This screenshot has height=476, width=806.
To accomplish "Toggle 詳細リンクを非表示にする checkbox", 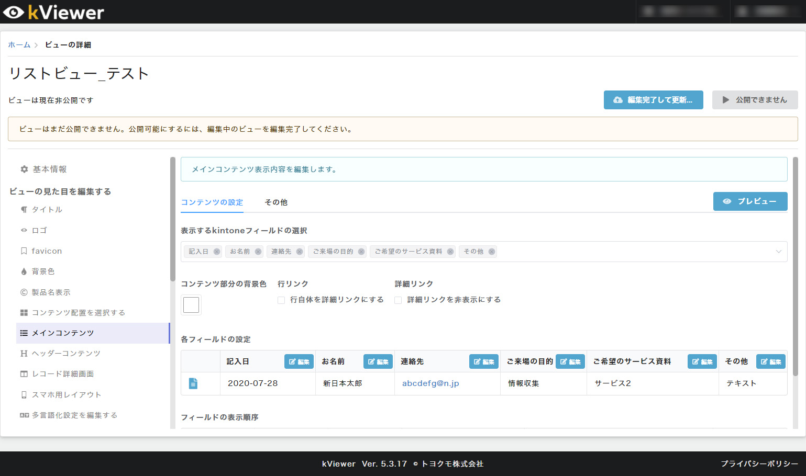I will coord(398,300).
